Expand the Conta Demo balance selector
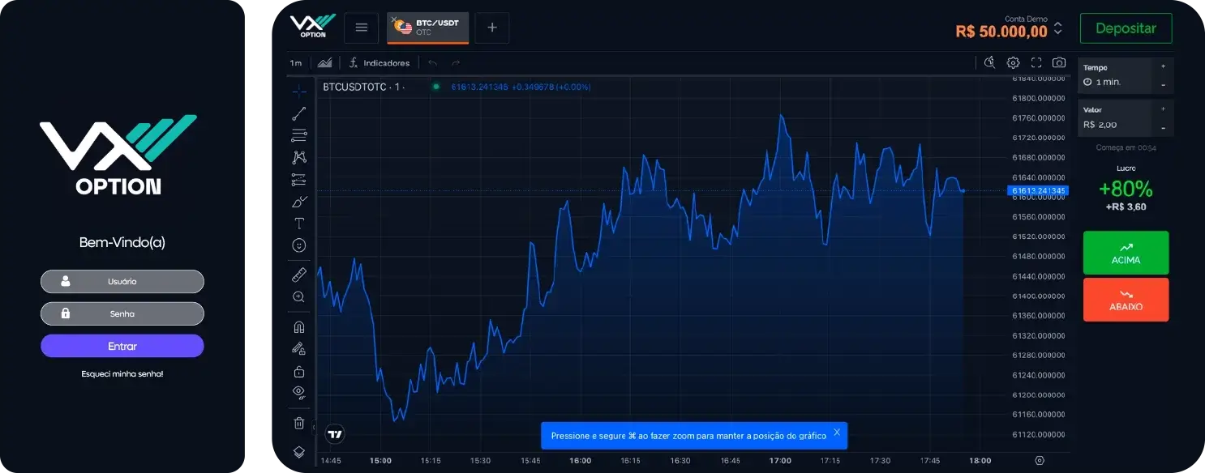The width and height of the screenshot is (1205, 473). click(1057, 29)
